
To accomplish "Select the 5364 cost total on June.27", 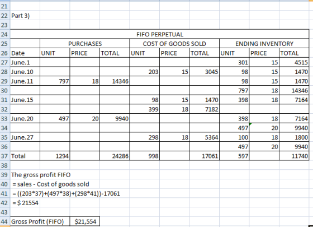I will tap(205, 137).
